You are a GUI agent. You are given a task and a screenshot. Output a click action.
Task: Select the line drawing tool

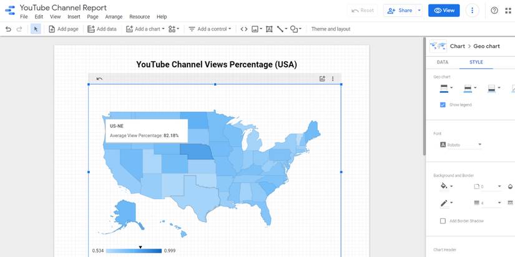click(282, 29)
